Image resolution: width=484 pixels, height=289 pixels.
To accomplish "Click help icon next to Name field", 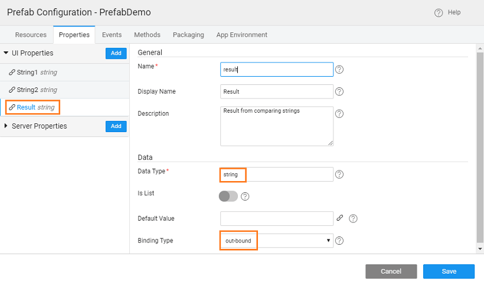I will coord(339,70).
